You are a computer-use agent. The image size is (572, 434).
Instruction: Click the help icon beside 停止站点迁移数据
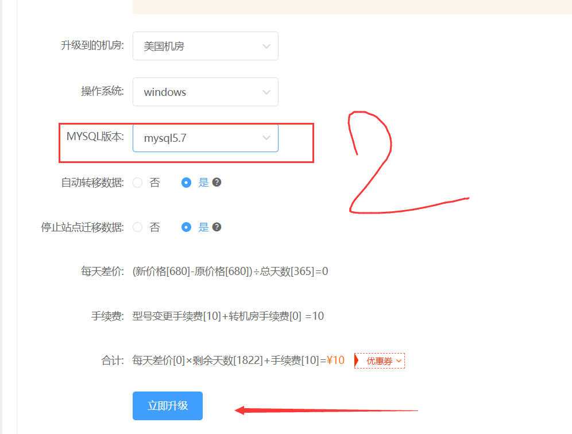tap(217, 227)
